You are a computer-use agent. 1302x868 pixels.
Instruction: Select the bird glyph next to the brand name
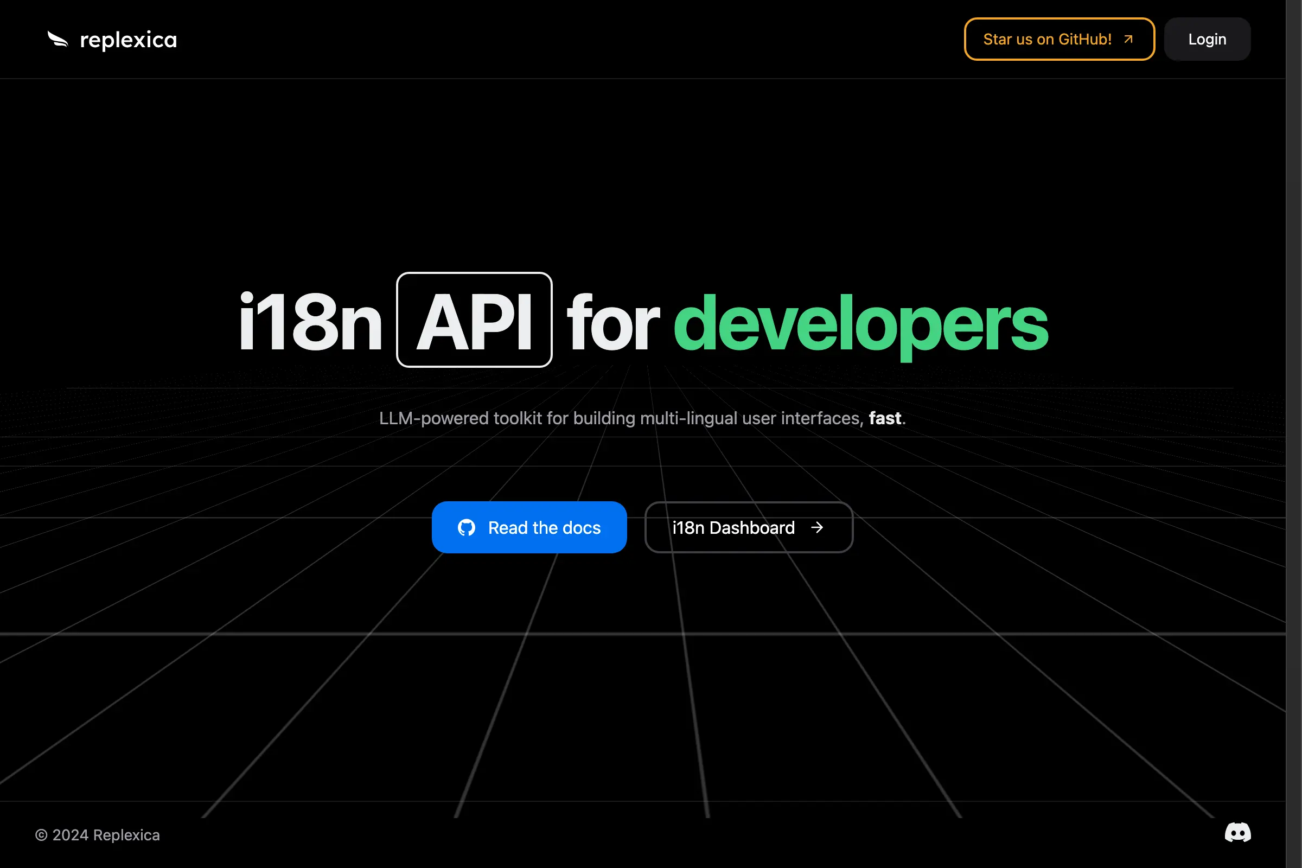click(57, 39)
